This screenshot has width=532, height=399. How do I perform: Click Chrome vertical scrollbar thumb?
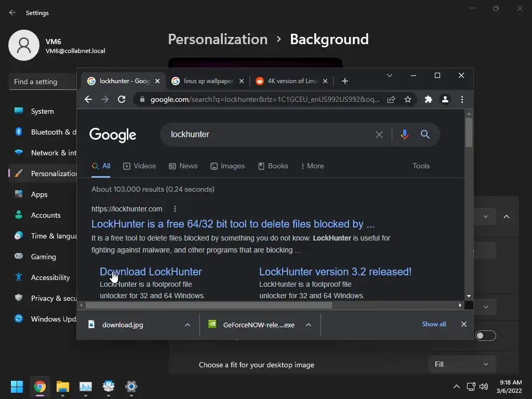tap(469, 132)
